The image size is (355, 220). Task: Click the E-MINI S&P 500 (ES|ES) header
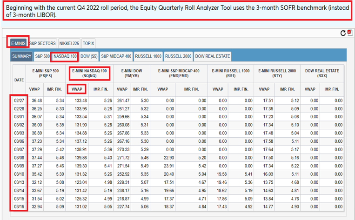pos(46,73)
